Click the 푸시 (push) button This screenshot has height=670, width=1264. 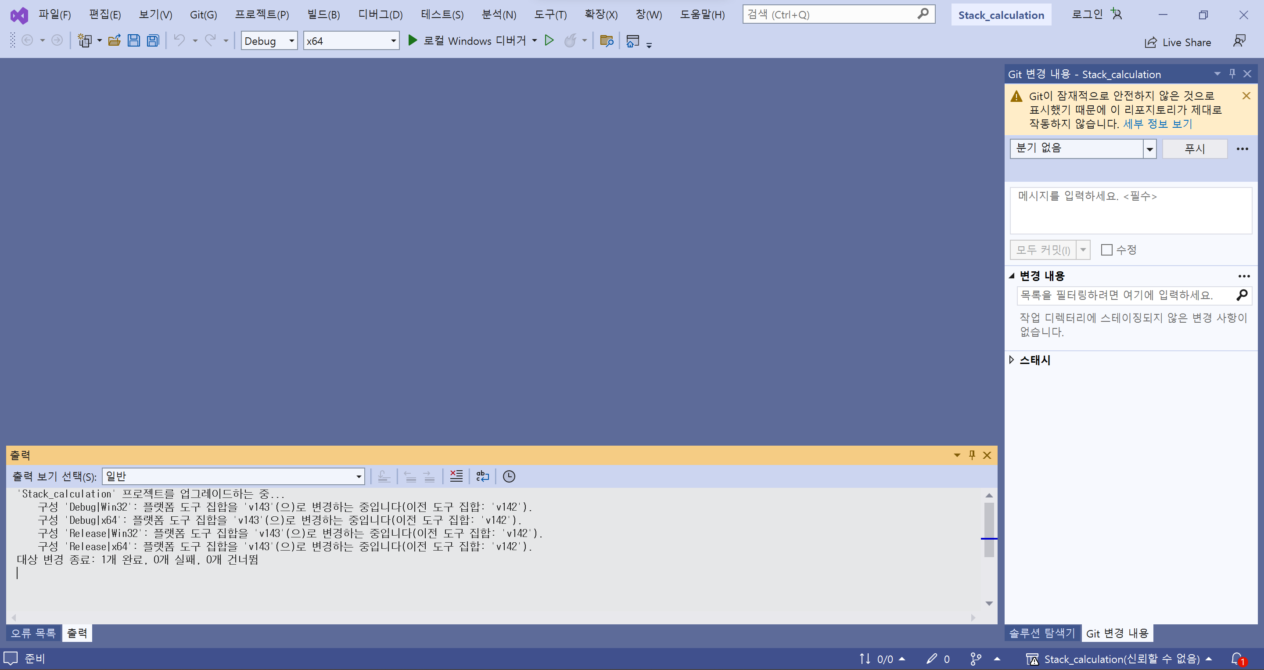1194,149
